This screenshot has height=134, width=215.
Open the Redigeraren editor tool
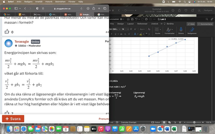[192, 29]
